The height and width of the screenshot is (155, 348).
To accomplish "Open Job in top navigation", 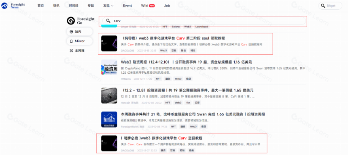I will pos(167,6).
